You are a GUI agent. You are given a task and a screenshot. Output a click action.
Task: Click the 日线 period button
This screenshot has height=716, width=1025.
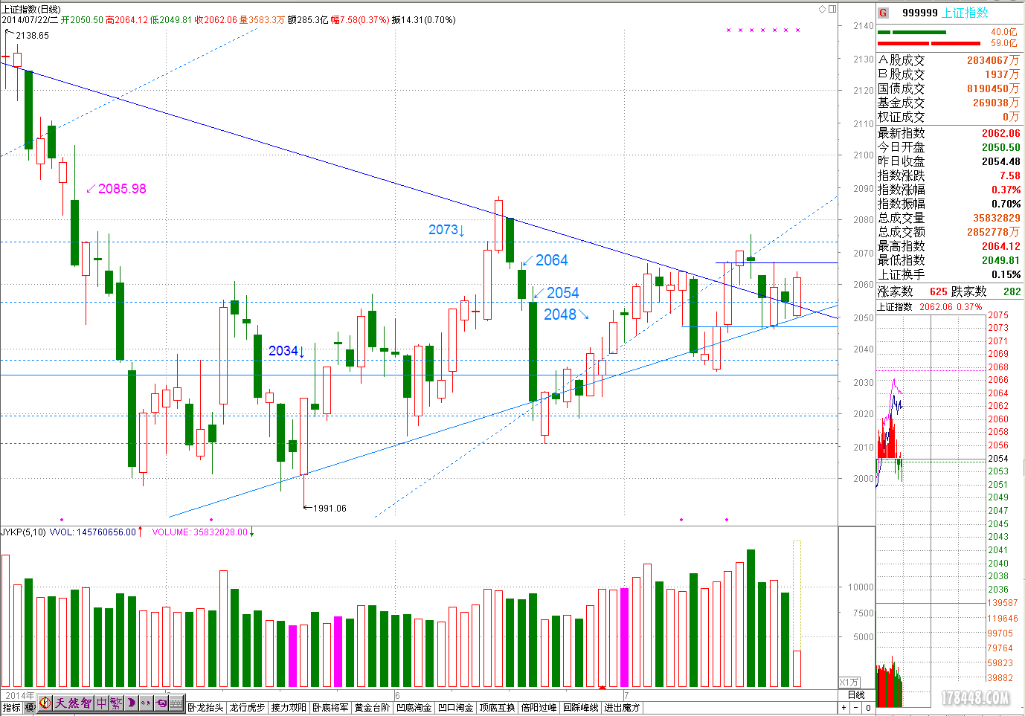[x=856, y=695]
